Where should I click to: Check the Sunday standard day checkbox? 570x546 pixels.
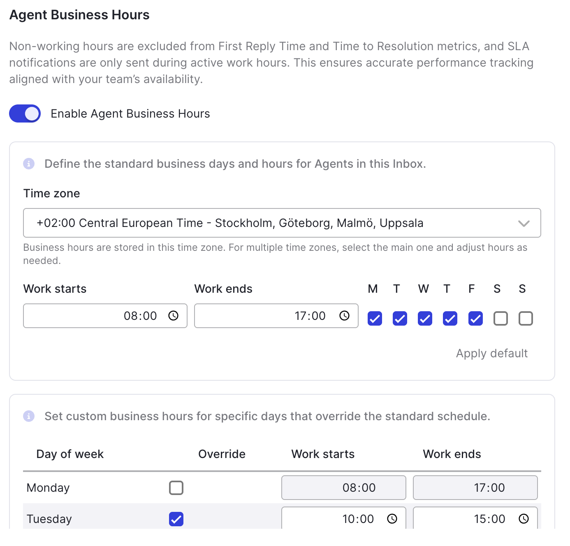[x=526, y=319]
